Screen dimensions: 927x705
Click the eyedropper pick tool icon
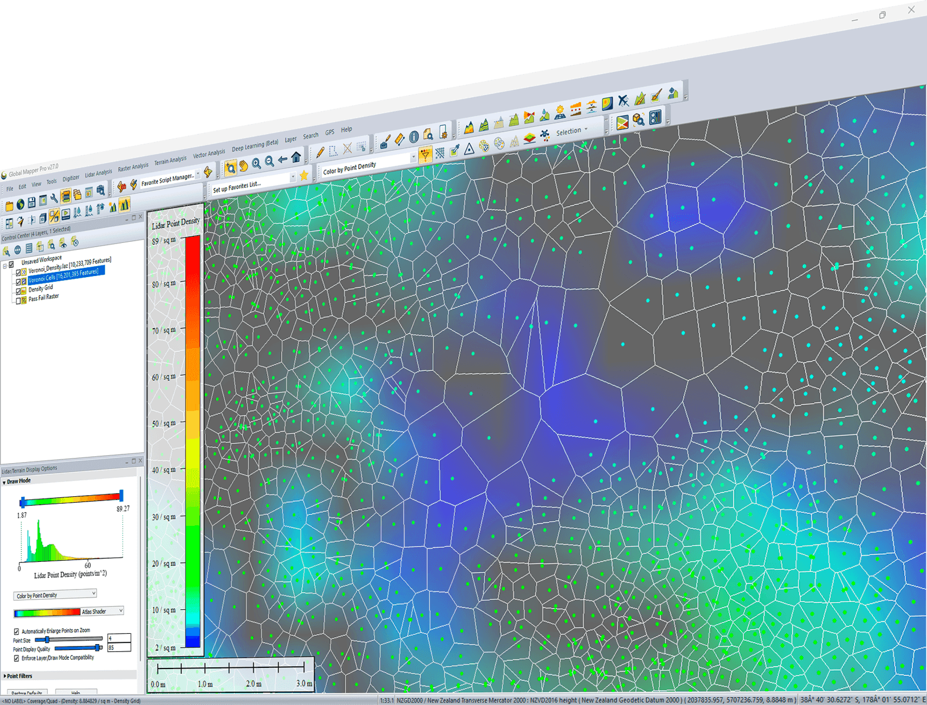455,150
